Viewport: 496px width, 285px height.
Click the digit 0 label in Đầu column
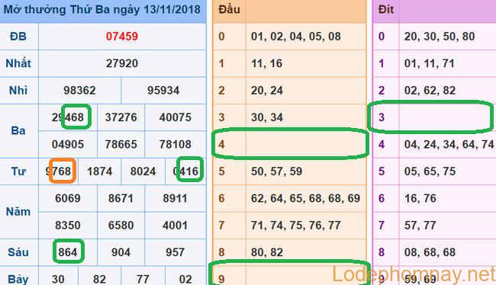pos(221,37)
